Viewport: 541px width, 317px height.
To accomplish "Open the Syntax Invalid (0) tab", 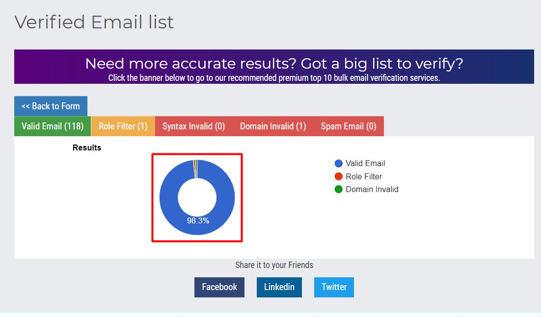I will pos(193,126).
